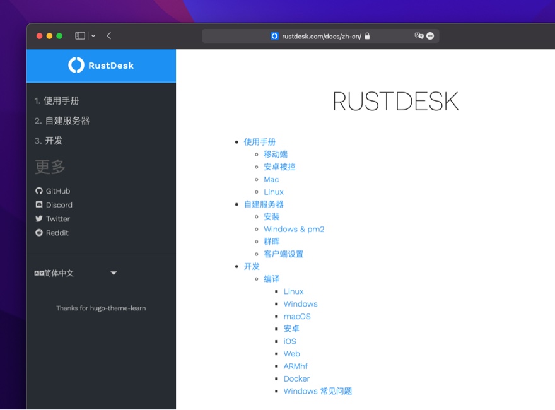Click the Windows 常见问题 link
This screenshot has width=555, height=410.
pyautogui.click(x=318, y=391)
